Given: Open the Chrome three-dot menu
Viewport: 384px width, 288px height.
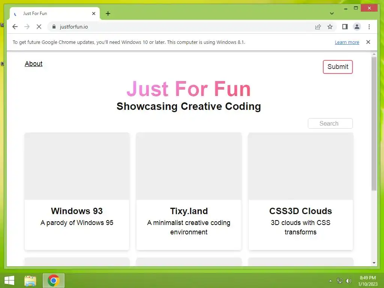Looking at the screenshot, I should (x=369, y=27).
